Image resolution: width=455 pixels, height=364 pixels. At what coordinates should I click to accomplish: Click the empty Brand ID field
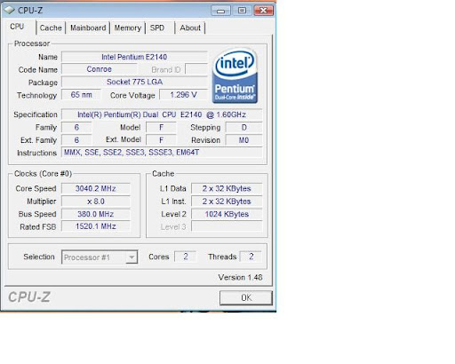pyautogui.click(x=196, y=69)
